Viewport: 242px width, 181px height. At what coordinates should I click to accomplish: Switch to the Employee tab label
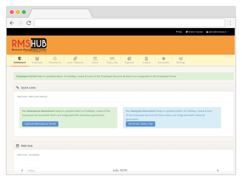(37, 62)
